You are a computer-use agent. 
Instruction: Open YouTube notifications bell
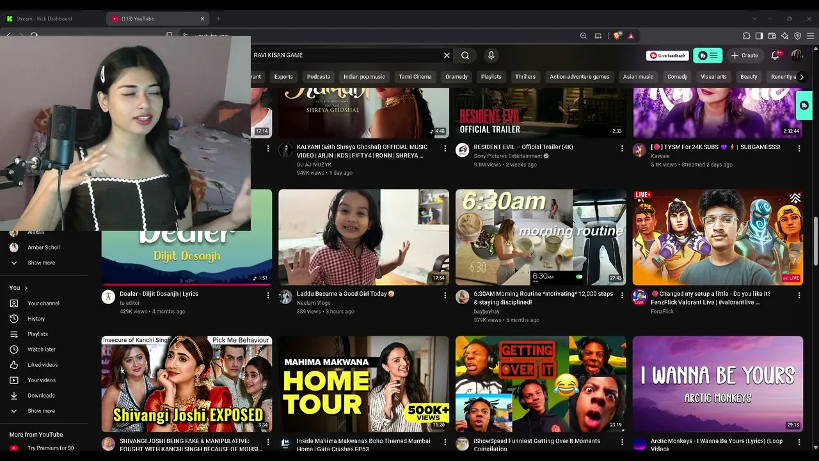(775, 55)
